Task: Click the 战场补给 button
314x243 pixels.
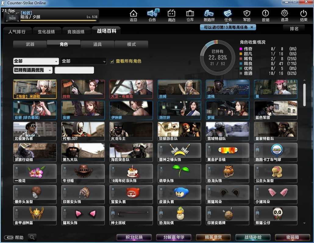Action: tap(253, 237)
